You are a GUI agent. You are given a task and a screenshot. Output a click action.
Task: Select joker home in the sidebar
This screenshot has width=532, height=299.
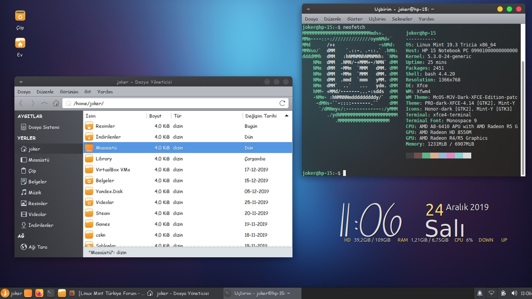tap(49, 149)
